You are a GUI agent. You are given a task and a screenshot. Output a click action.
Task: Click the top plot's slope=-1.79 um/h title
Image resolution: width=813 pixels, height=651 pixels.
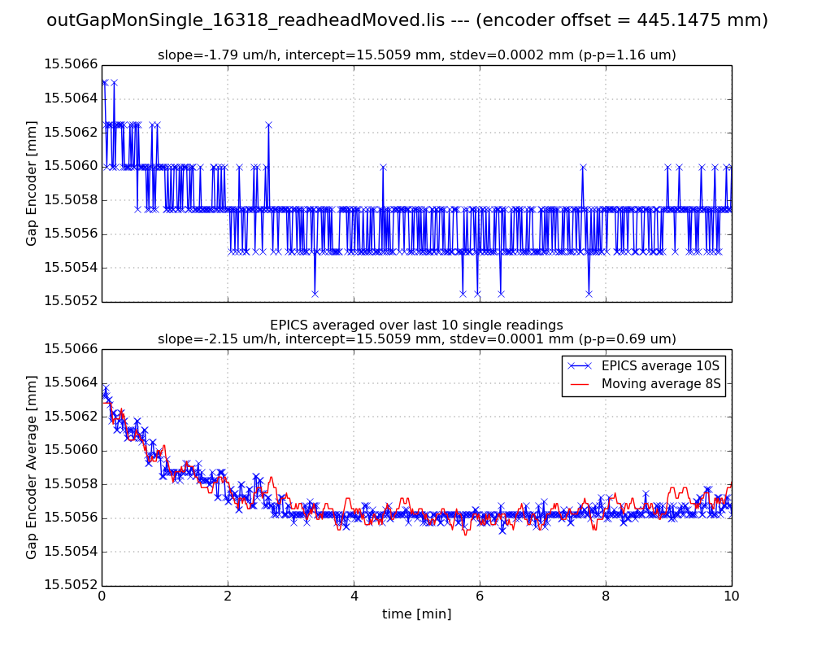(416, 55)
